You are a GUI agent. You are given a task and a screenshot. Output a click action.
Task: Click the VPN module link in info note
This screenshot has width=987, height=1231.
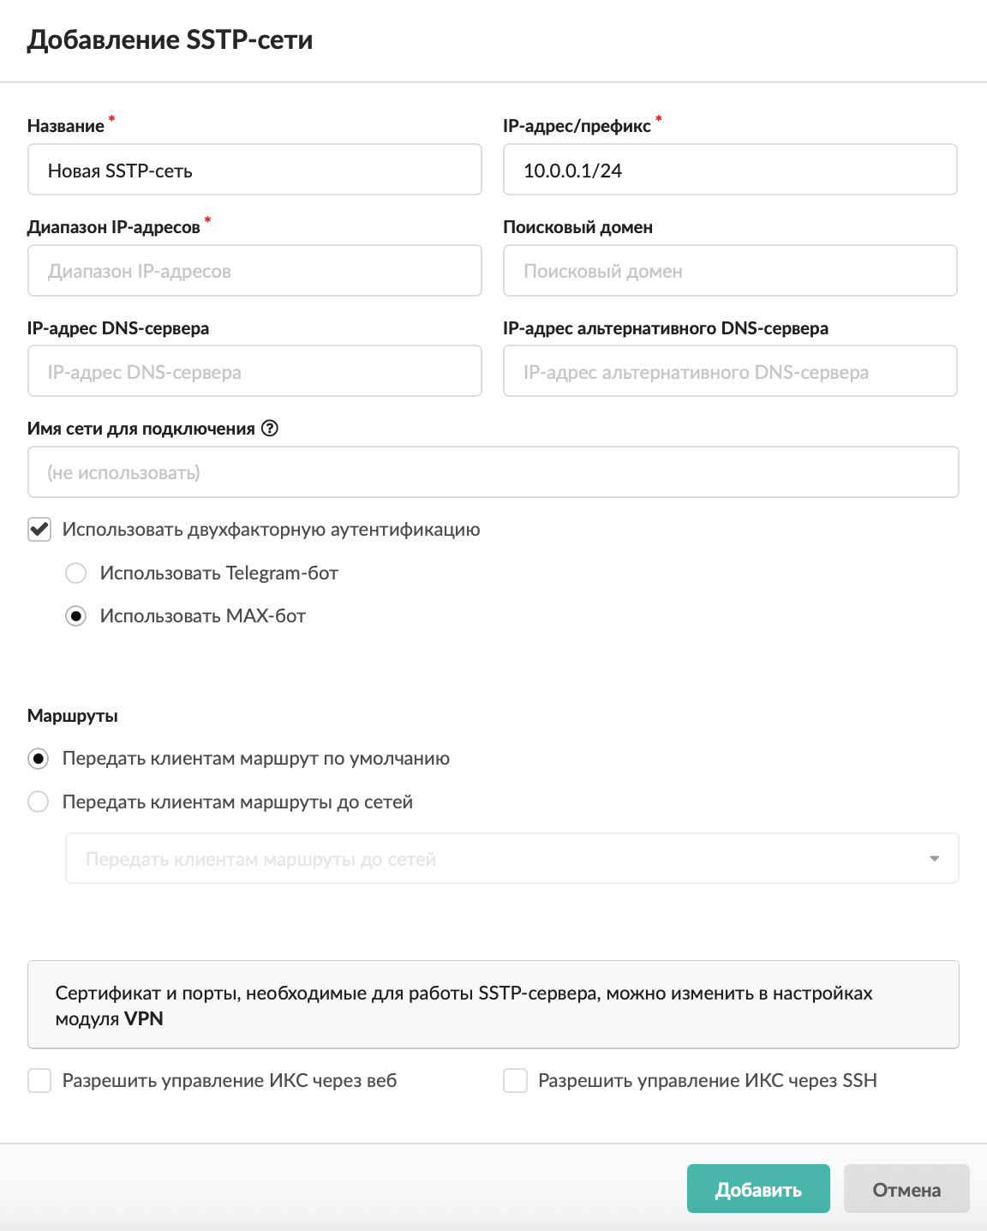coord(144,1018)
